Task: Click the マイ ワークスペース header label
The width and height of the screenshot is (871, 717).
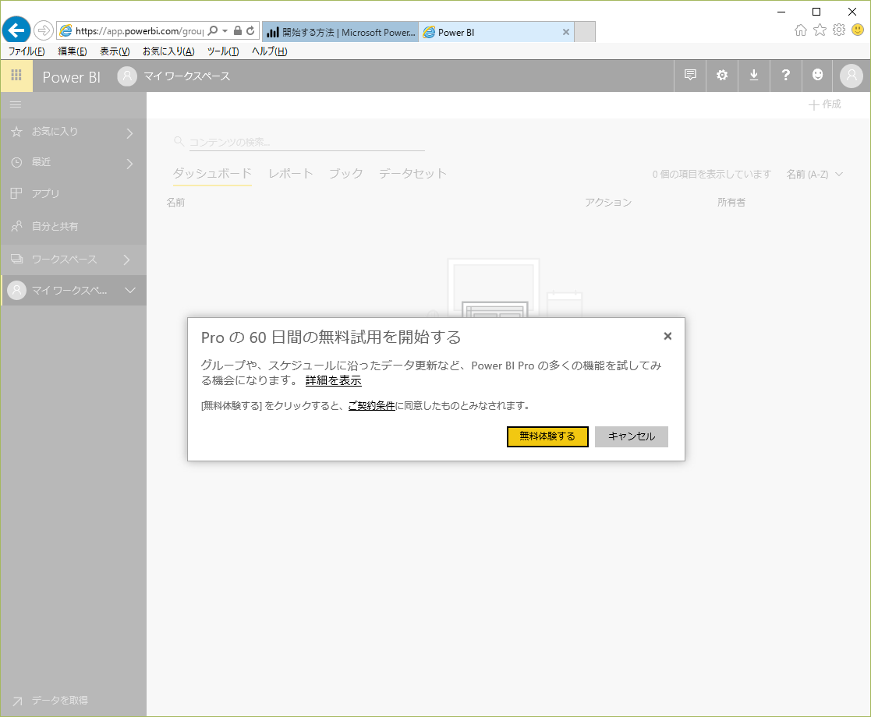Action: pos(186,76)
